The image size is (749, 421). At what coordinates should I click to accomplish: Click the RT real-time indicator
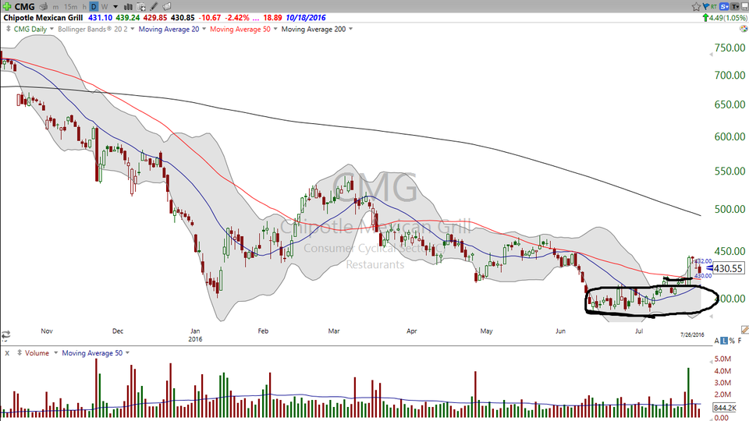(714, 7)
